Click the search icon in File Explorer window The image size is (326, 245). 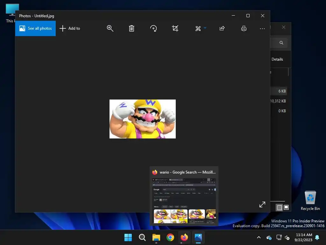click(281, 43)
